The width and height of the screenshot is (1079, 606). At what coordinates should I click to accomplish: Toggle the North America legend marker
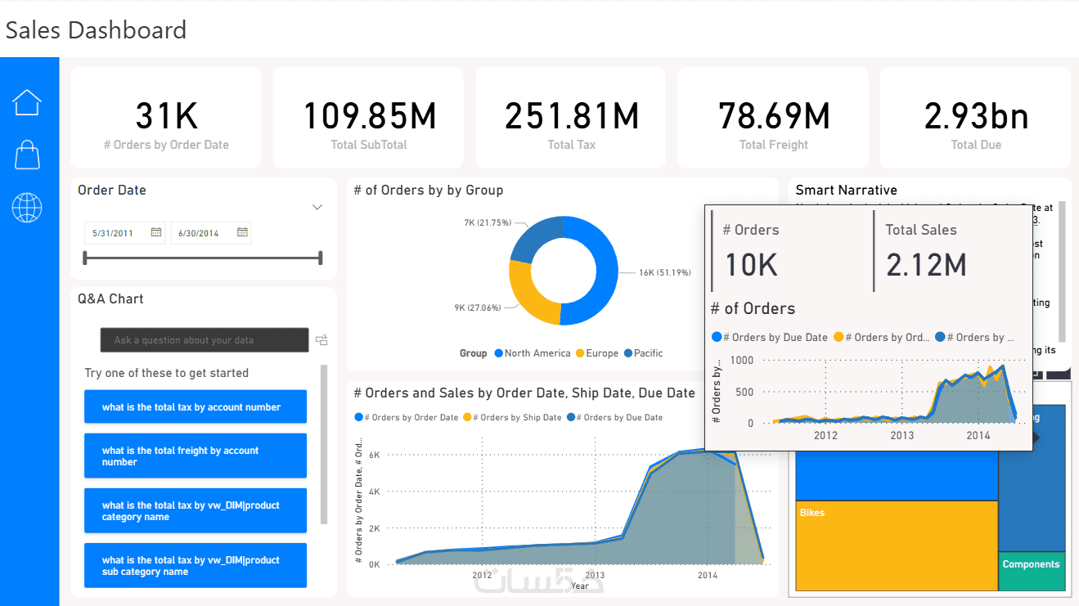coord(498,353)
